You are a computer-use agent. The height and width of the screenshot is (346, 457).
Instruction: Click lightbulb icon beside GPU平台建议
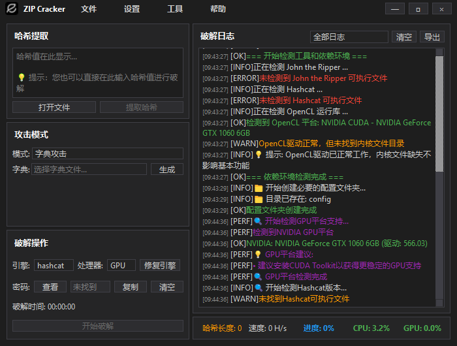click(258, 255)
